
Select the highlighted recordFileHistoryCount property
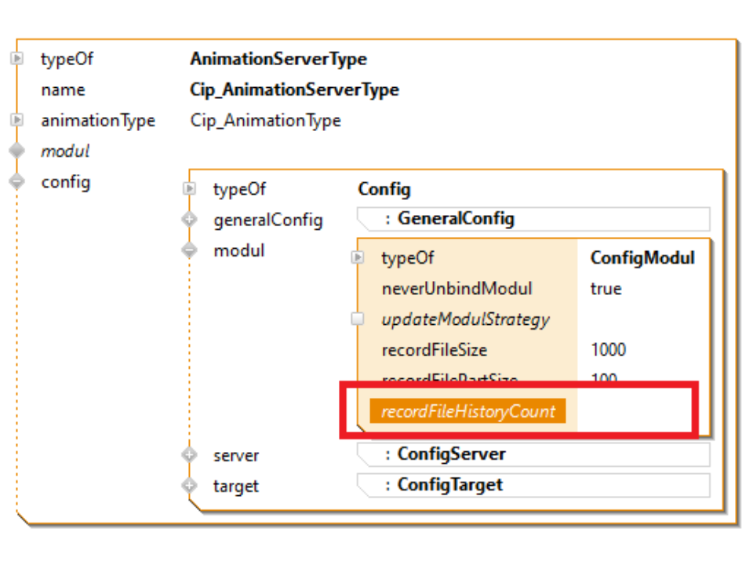coord(467,411)
